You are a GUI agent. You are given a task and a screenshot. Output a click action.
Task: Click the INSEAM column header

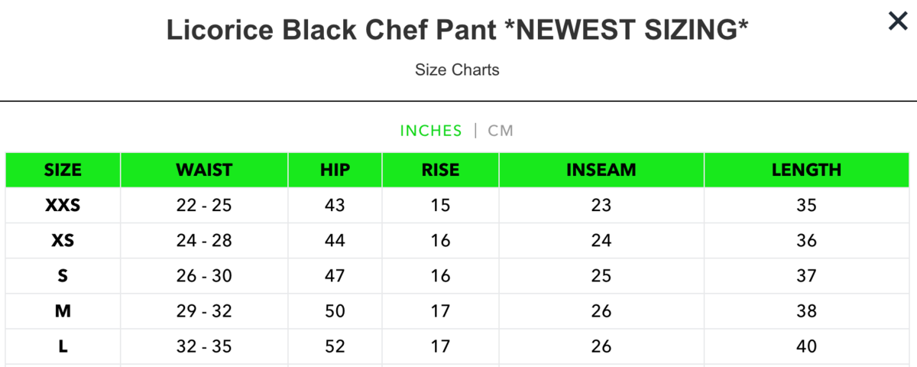(601, 170)
